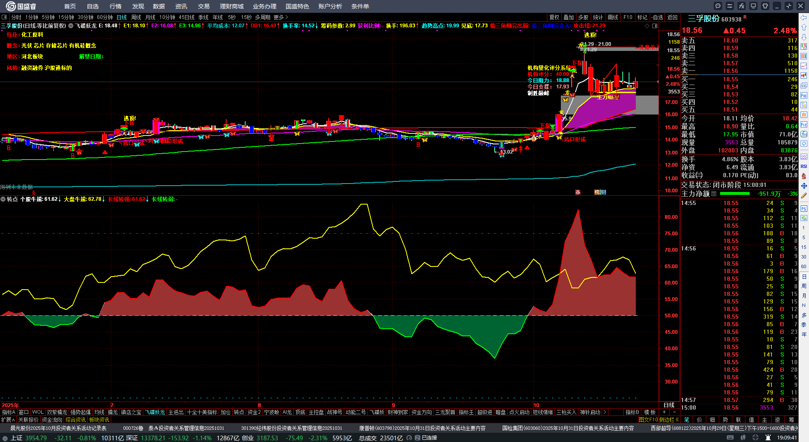Click the stock name 三孚股份 header

(x=704, y=19)
